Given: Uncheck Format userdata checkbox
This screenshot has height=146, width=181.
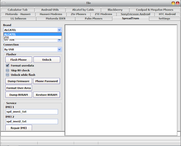Looking at the screenshot, I should point(8,65).
